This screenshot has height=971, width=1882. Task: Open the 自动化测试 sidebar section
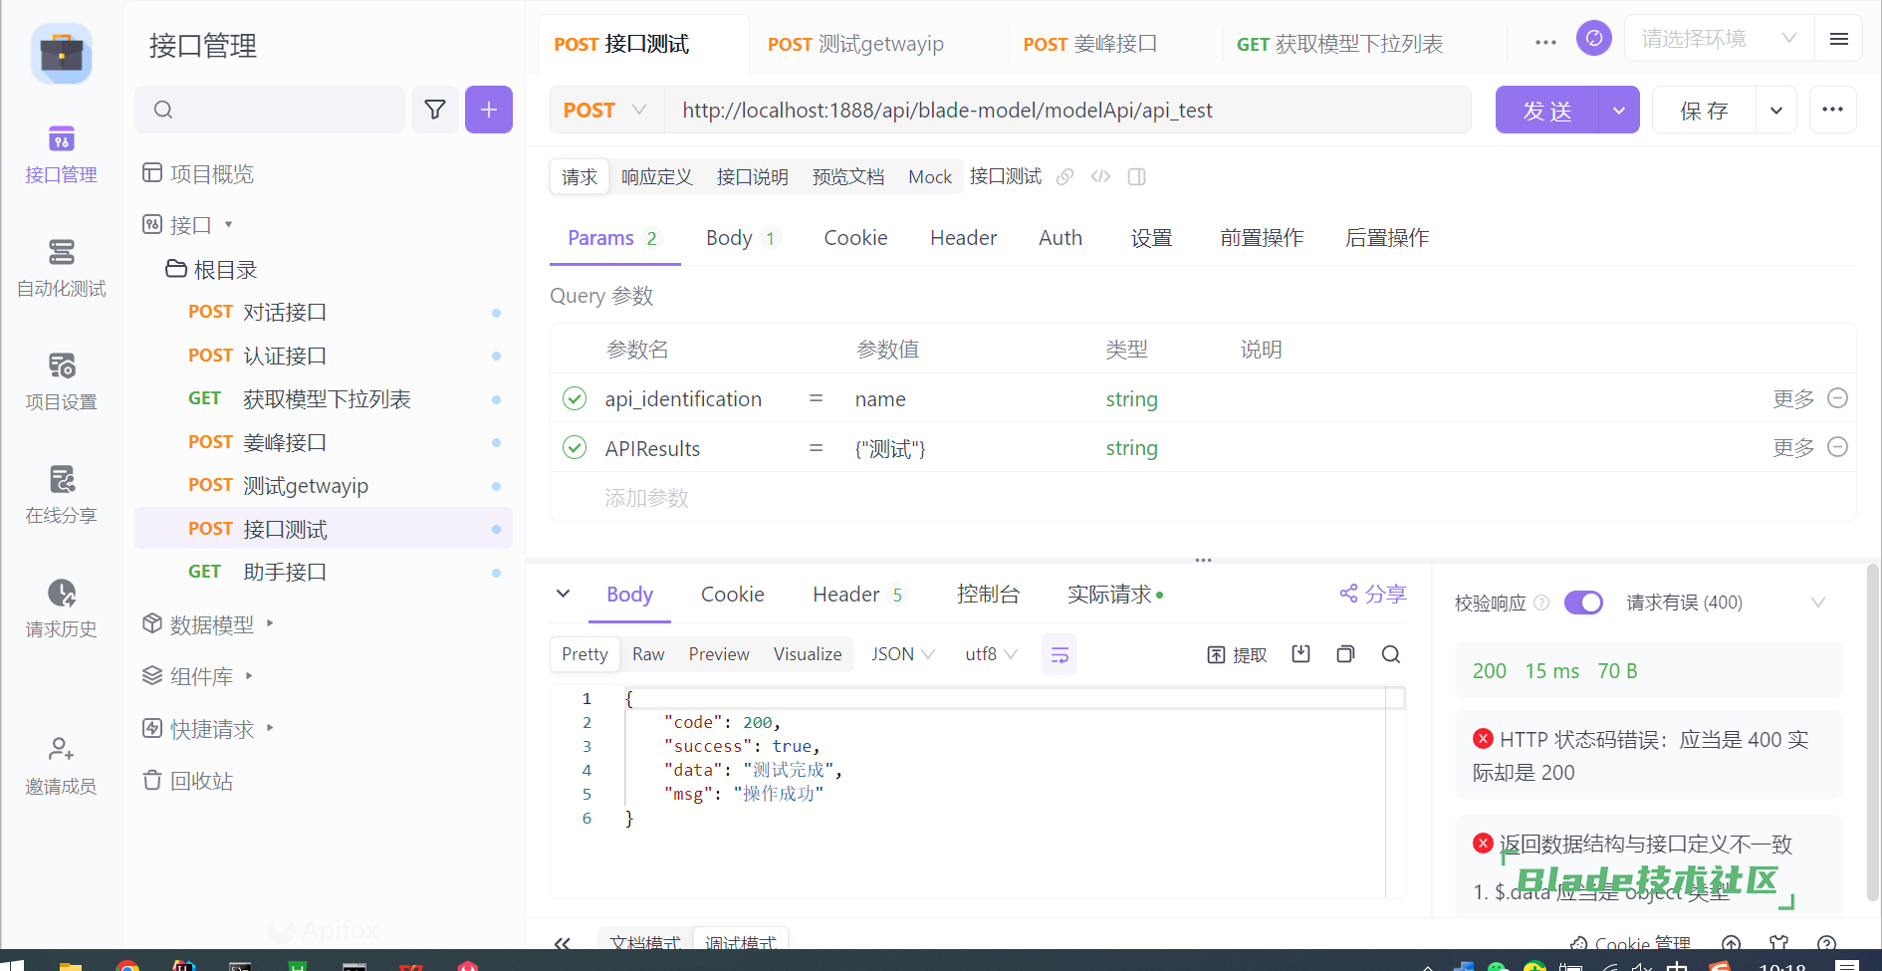[61, 268]
